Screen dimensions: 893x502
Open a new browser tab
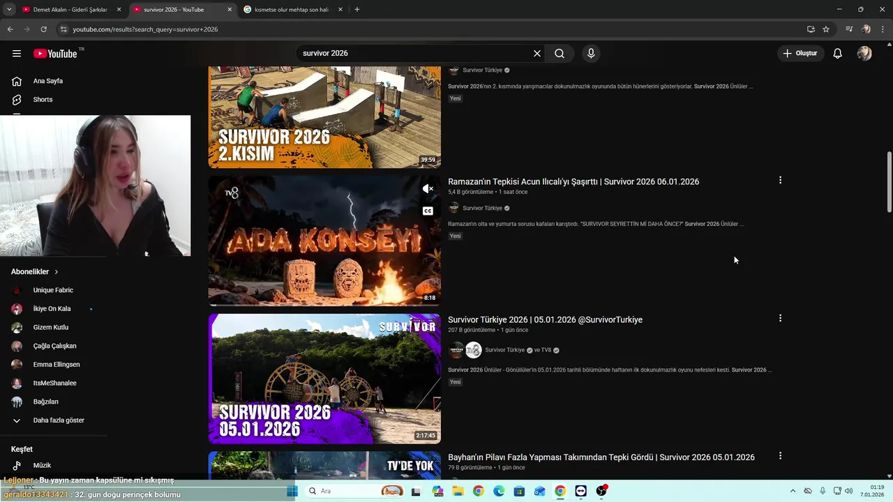click(x=357, y=10)
